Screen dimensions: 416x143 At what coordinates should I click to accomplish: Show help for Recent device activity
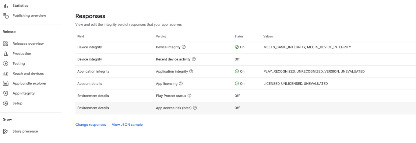(194, 59)
